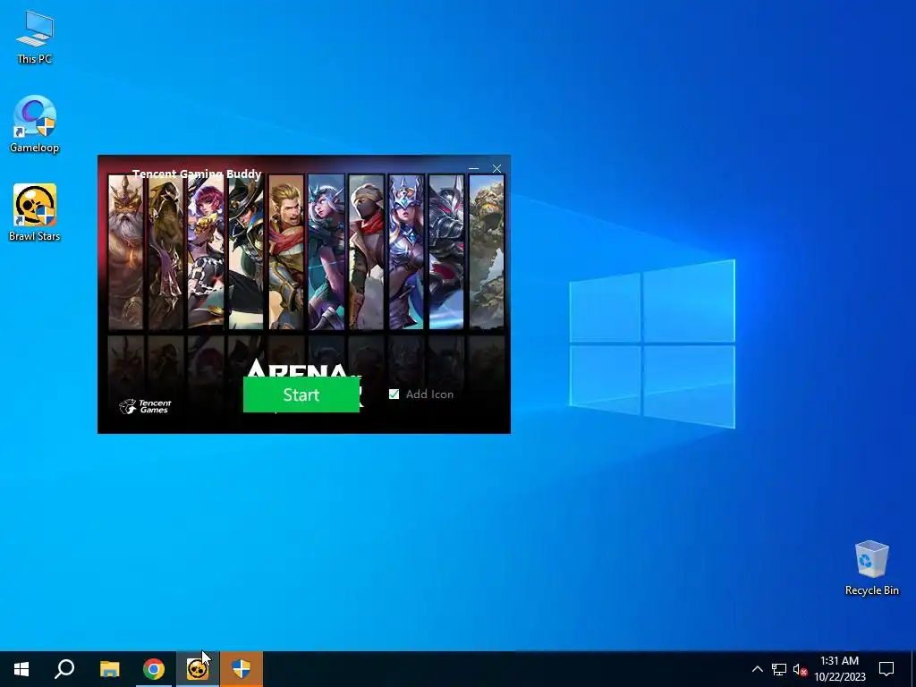Viewport: 916px width, 687px height.
Task: Click the green Start button
Action: click(x=301, y=394)
